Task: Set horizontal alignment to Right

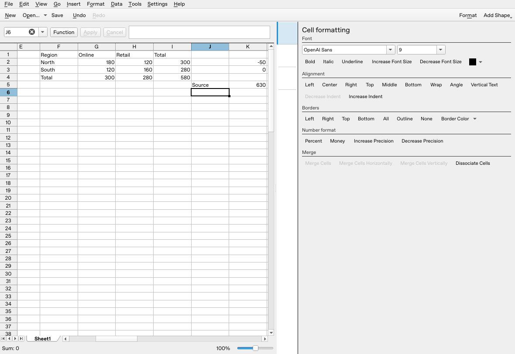Action: point(351,85)
